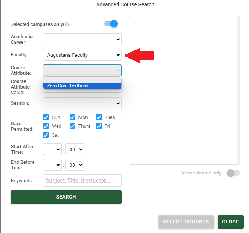Click the Course Attribute dropdown
The height and width of the screenshot is (233, 249).
[82, 70]
